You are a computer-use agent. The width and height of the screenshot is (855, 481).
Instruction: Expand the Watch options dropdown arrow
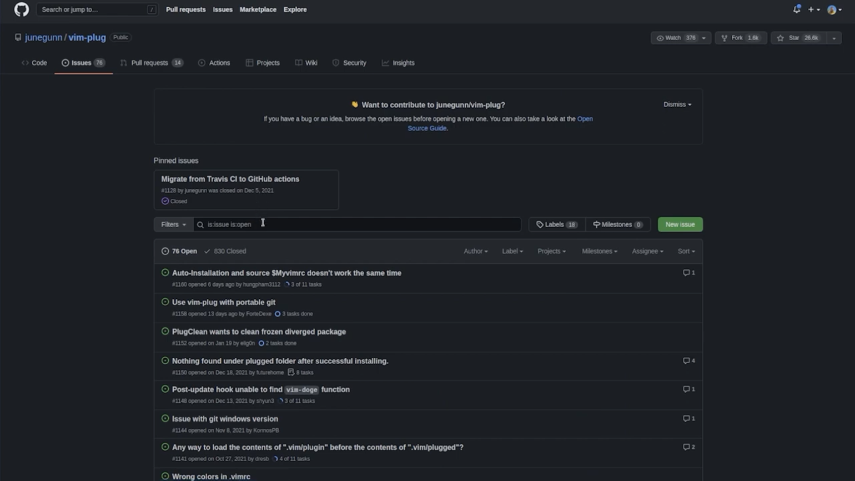click(704, 38)
